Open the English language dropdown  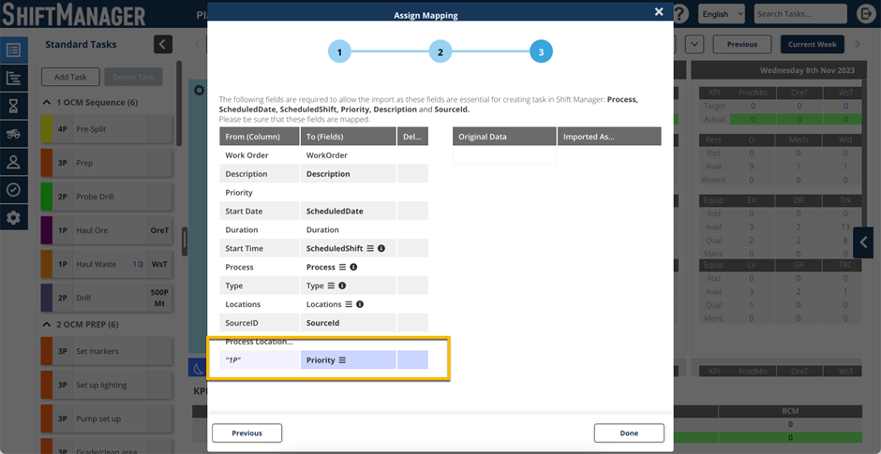[x=722, y=14]
